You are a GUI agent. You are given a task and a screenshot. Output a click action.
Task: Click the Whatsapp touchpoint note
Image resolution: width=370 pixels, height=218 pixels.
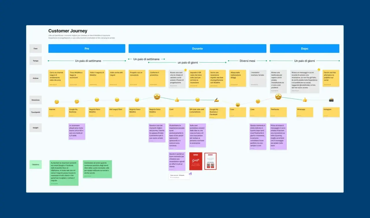[305, 112]
